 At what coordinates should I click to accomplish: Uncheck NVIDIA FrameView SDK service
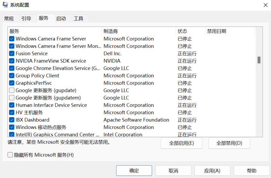pos(12,61)
